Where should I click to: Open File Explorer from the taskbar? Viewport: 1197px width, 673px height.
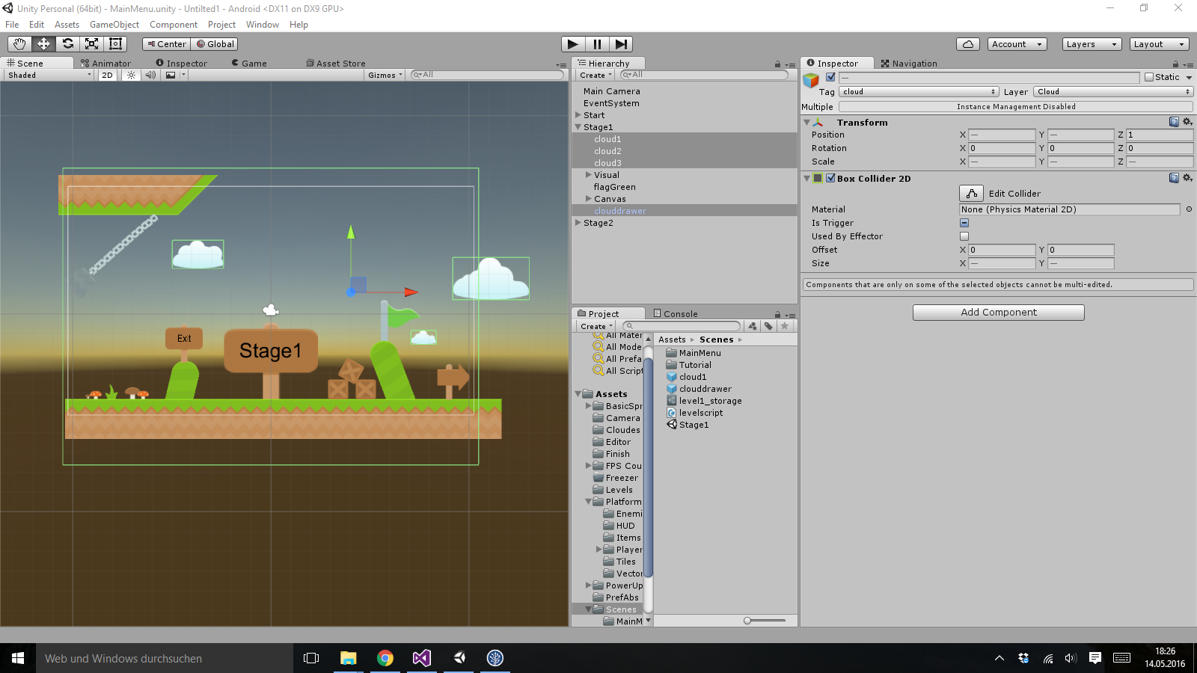(349, 658)
